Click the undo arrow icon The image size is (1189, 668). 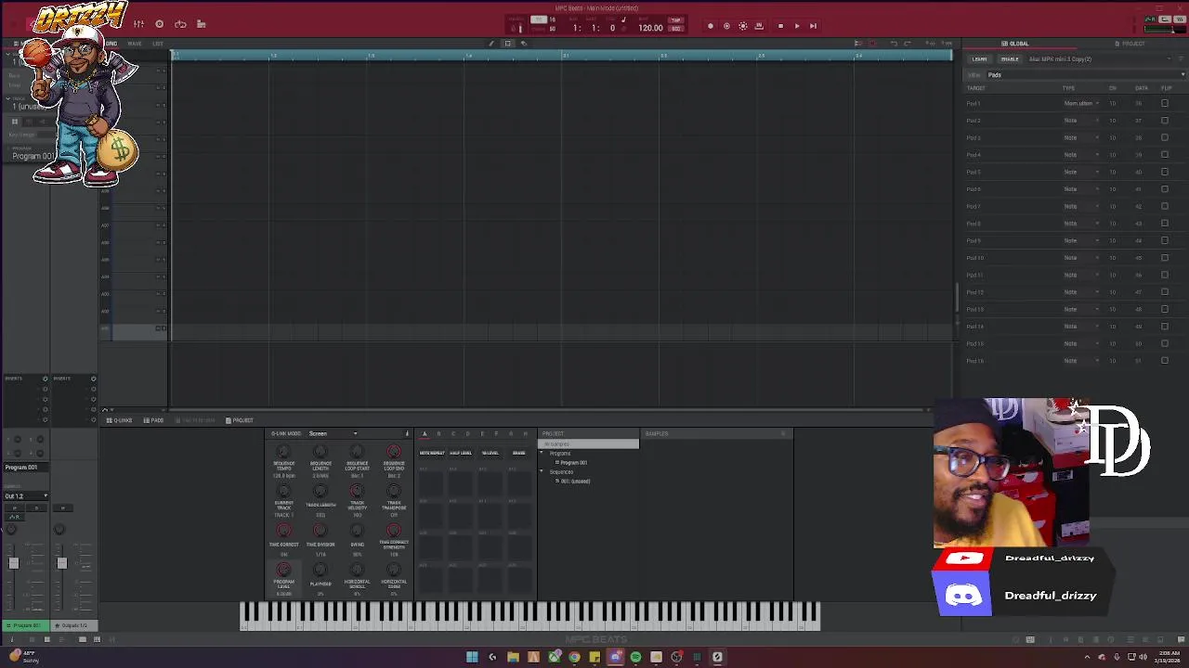[894, 44]
